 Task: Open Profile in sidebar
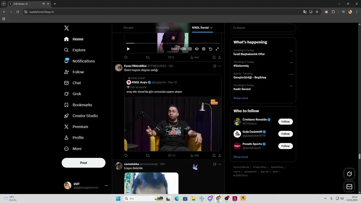(74, 138)
